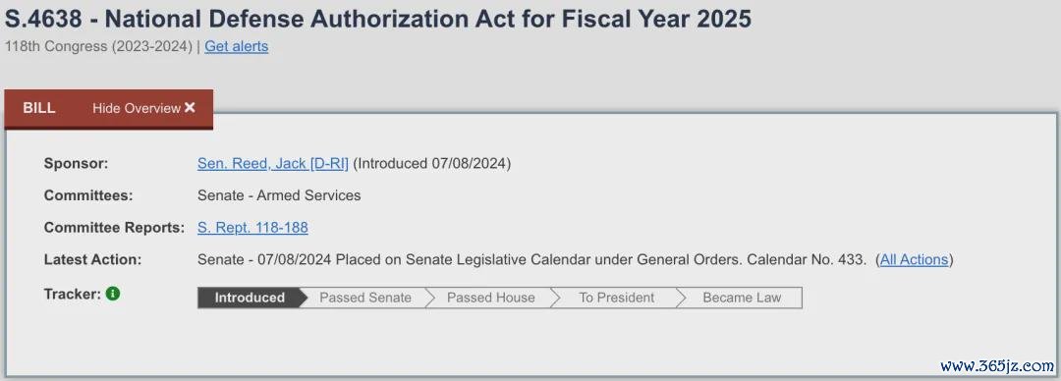
Task: Click the Introduced 07/08/2024 date text
Action: [x=431, y=163]
